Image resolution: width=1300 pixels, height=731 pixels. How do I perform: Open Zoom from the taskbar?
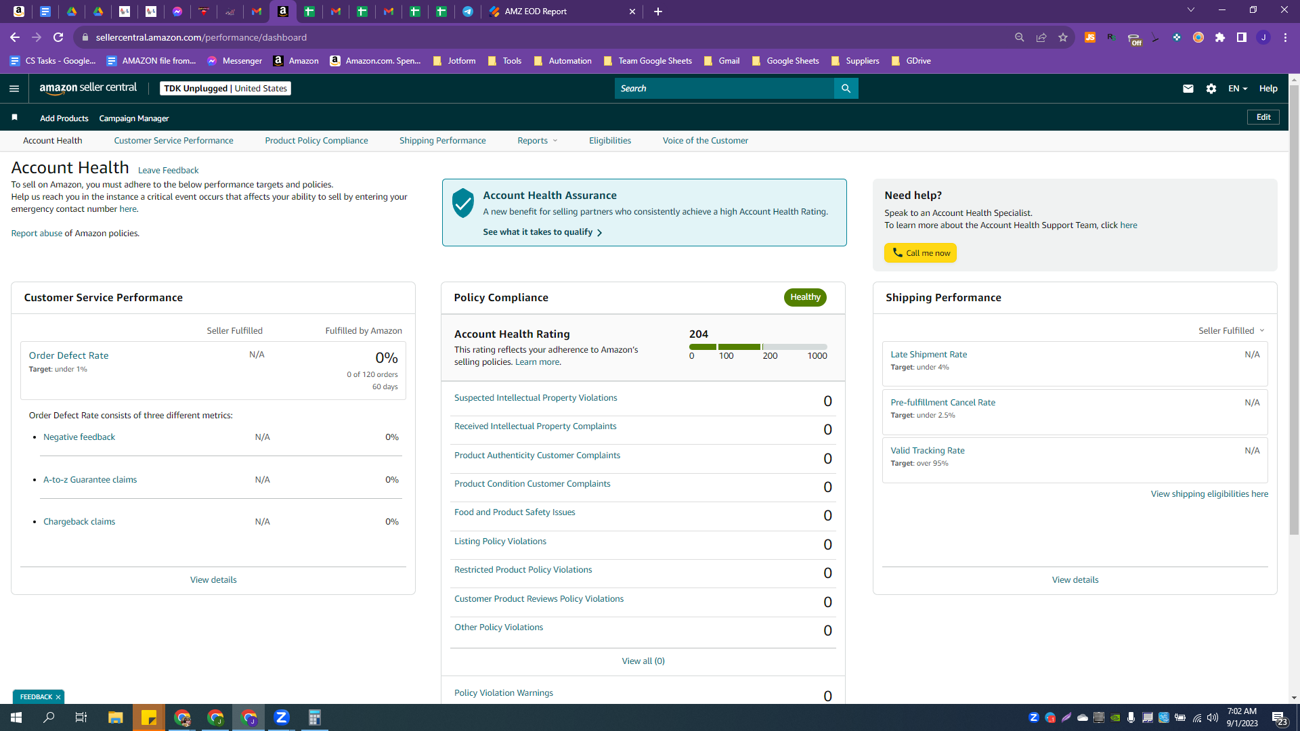click(282, 717)
